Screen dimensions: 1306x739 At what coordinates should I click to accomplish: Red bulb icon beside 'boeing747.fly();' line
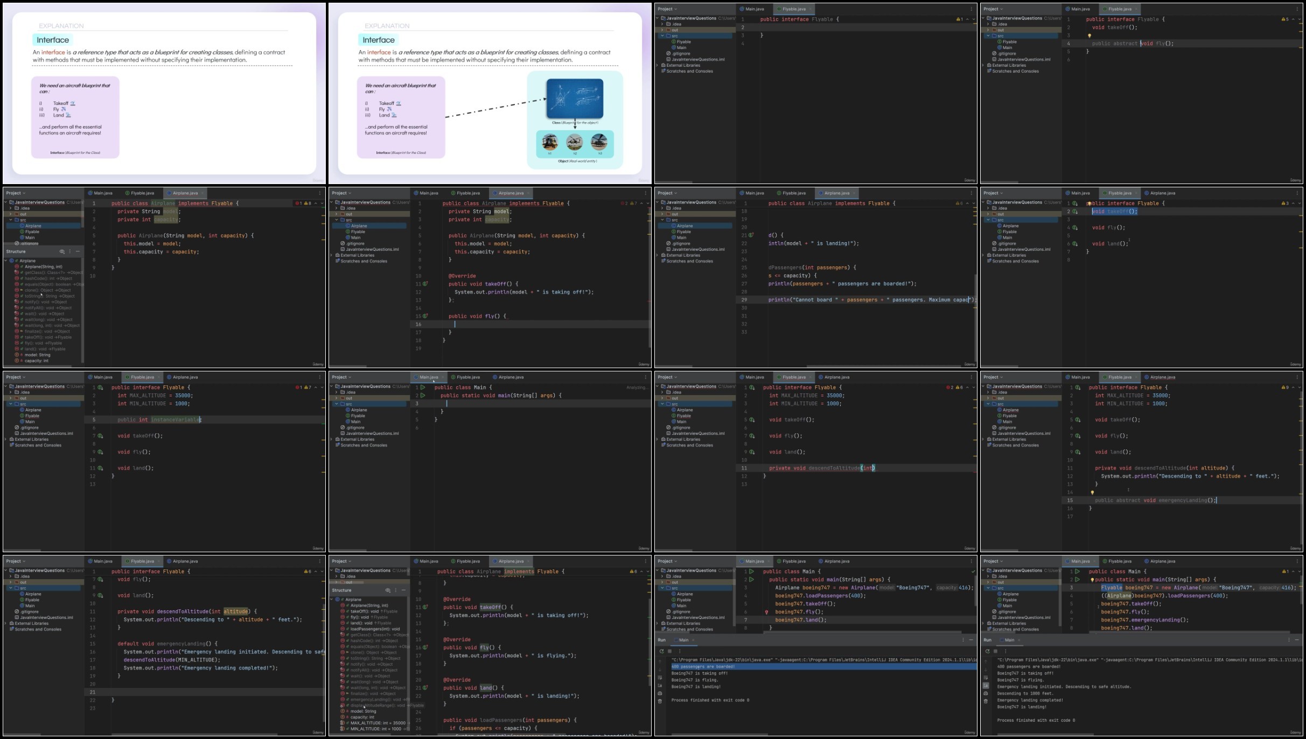click(766, 612)
